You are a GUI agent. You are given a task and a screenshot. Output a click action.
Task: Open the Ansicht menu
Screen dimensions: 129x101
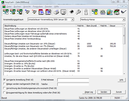[x=27, y=7]
